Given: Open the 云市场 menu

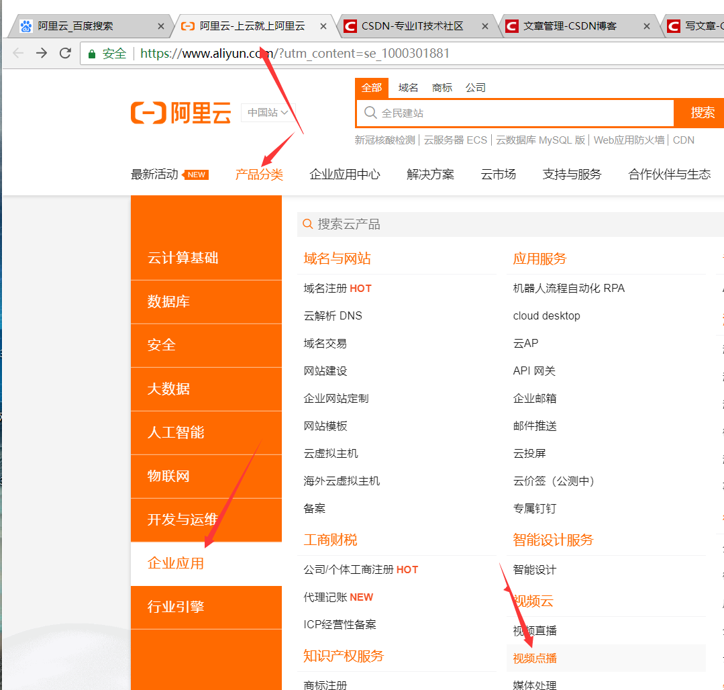Looking at the screenshot, I should click(498, 174).
